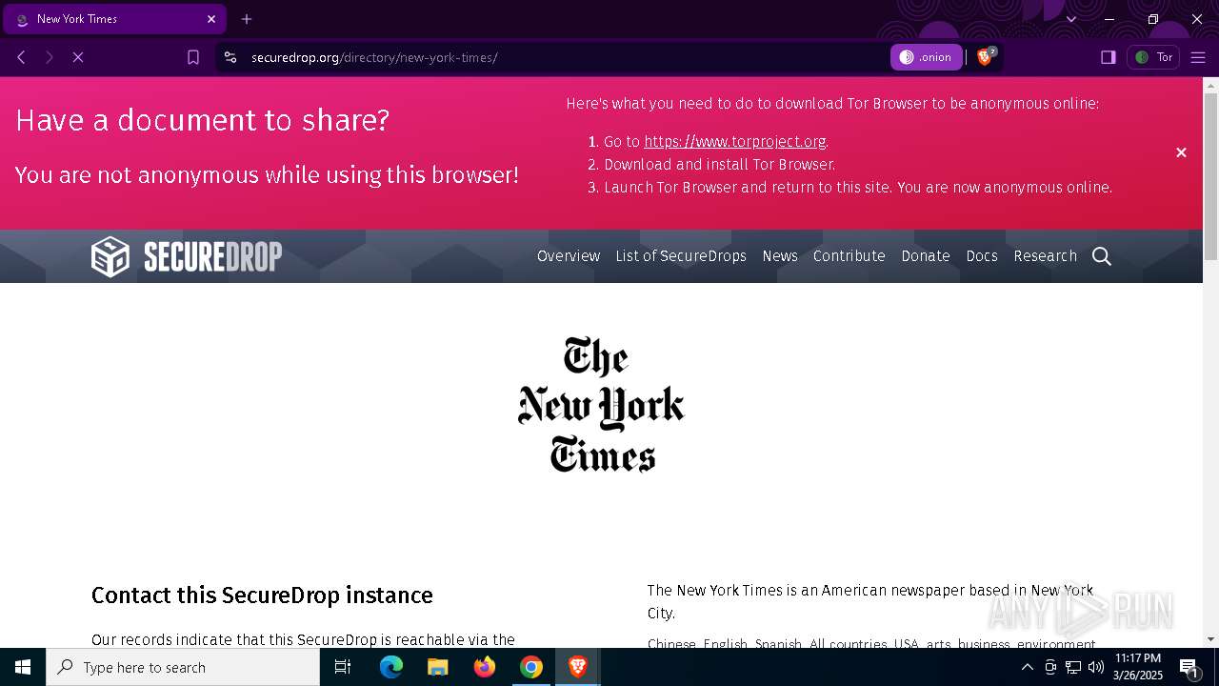
Task: Open File Explorer from taskbar
Action: (x=438, y=667)
